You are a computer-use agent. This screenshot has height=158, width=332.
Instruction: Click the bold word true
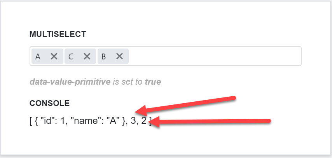click(153, 82)
